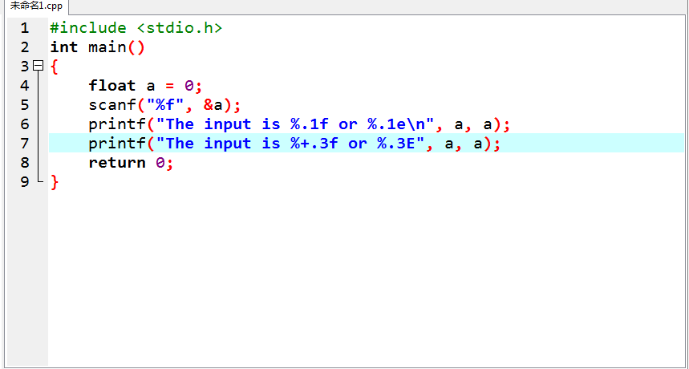Screen dimensions: 689x369
Task: Select line number 9 in gutter
Action: coord(25,181)
